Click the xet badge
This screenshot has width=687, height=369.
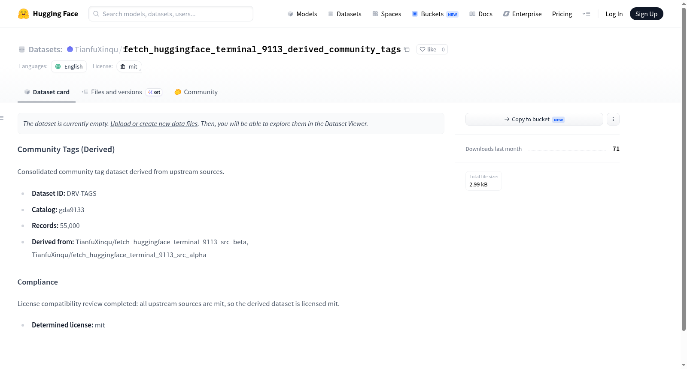click(x=154, y=92)
